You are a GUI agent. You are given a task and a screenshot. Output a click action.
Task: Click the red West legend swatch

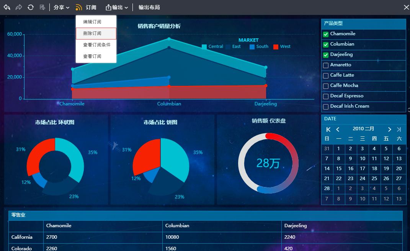(x=276, y=47)
